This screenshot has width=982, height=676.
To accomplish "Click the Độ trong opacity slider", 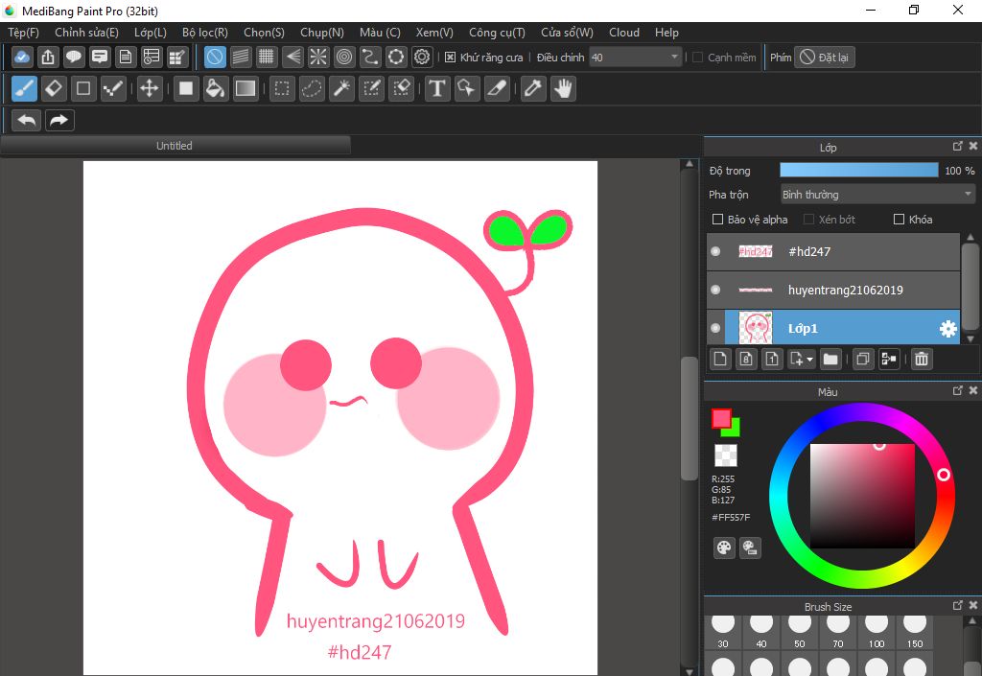I will (x=858, y=171).
